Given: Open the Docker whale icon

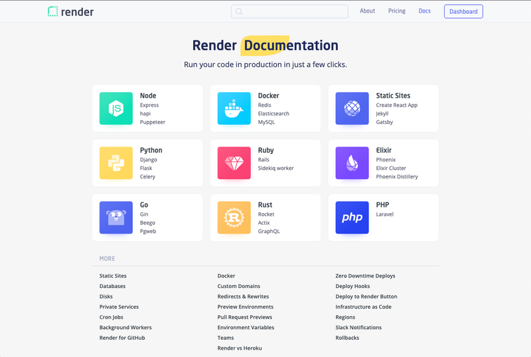Looking at the screenshot, I should [234, 108].
